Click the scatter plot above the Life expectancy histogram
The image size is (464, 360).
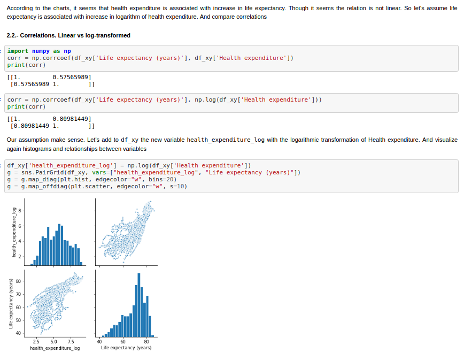[x=126, y=232]
